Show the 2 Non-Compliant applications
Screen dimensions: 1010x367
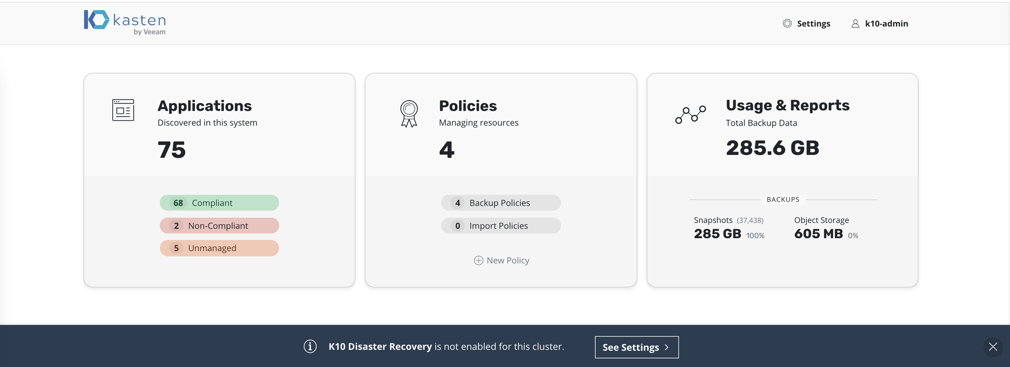[219, 226]
